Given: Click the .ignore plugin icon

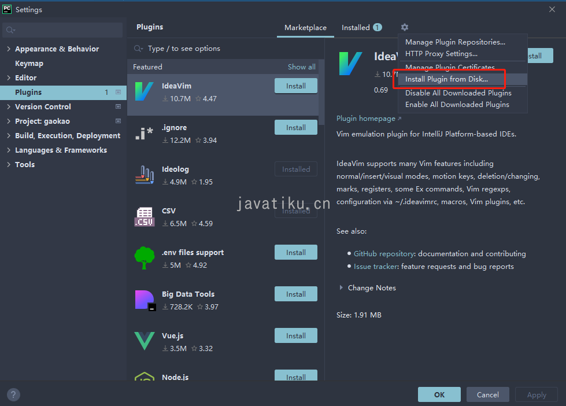Looking at the screenshot, I should pyautogui.click(x=144, y=133).
